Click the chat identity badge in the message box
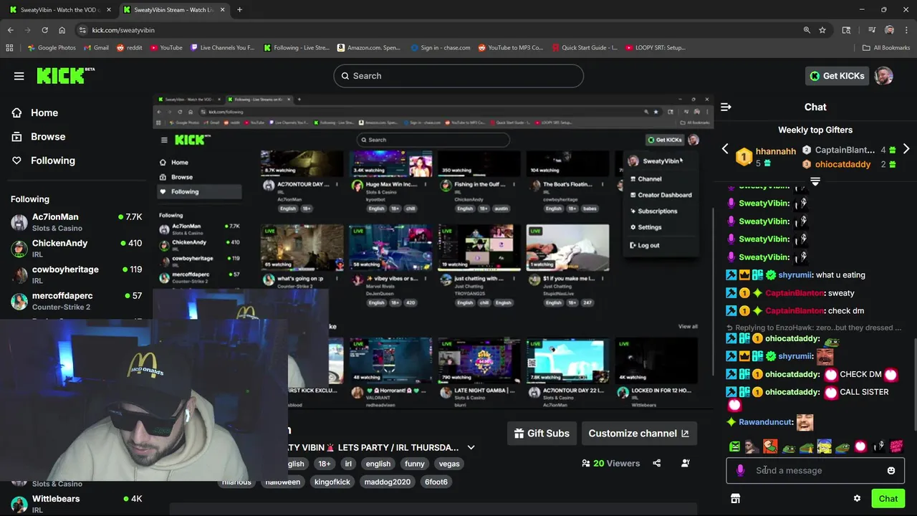 click(x=741, y=471)
